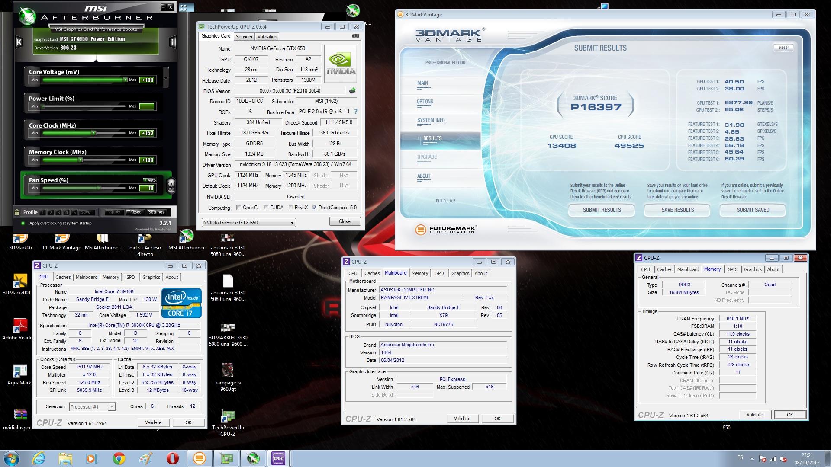
Task: Adjust the Memory Clock slider handle
Action: coord(81,160)
